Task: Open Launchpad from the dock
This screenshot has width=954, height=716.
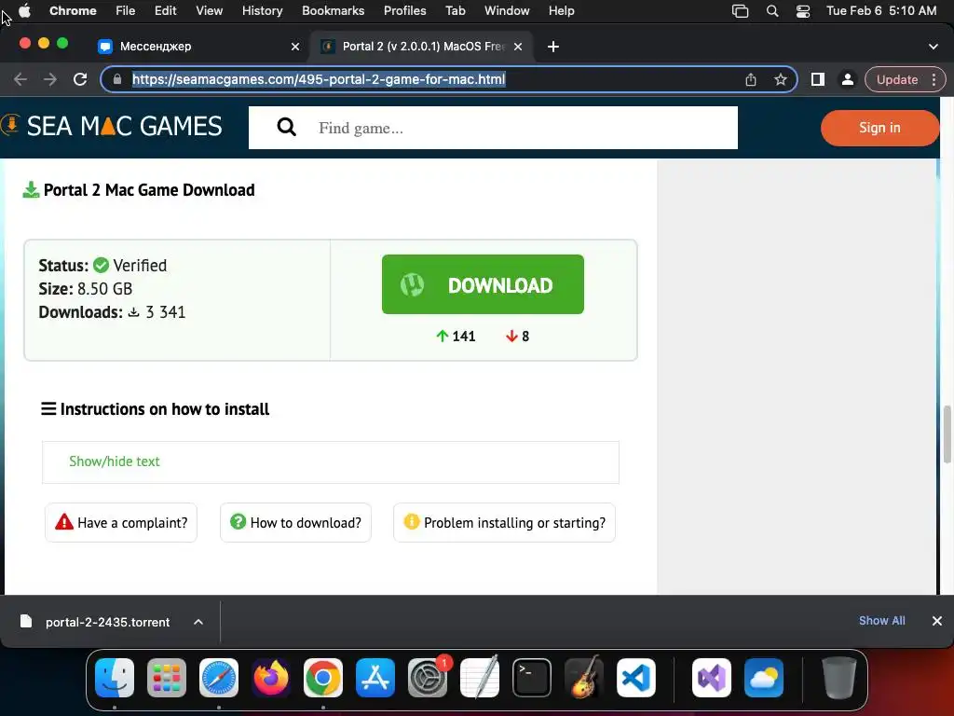Action: point(167,678)
